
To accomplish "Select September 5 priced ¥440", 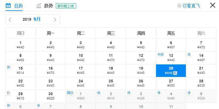I will (141, 45).
